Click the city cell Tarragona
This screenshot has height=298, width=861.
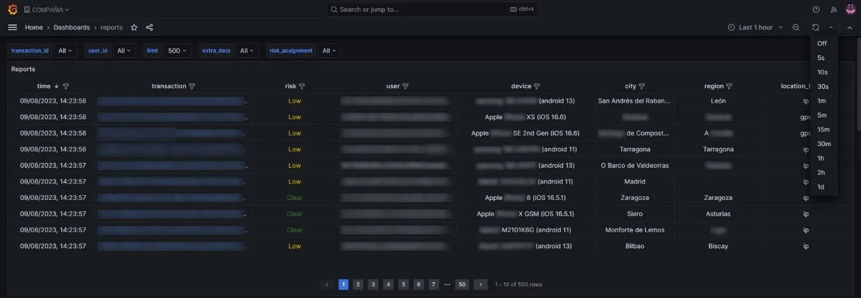pos(635,150)
